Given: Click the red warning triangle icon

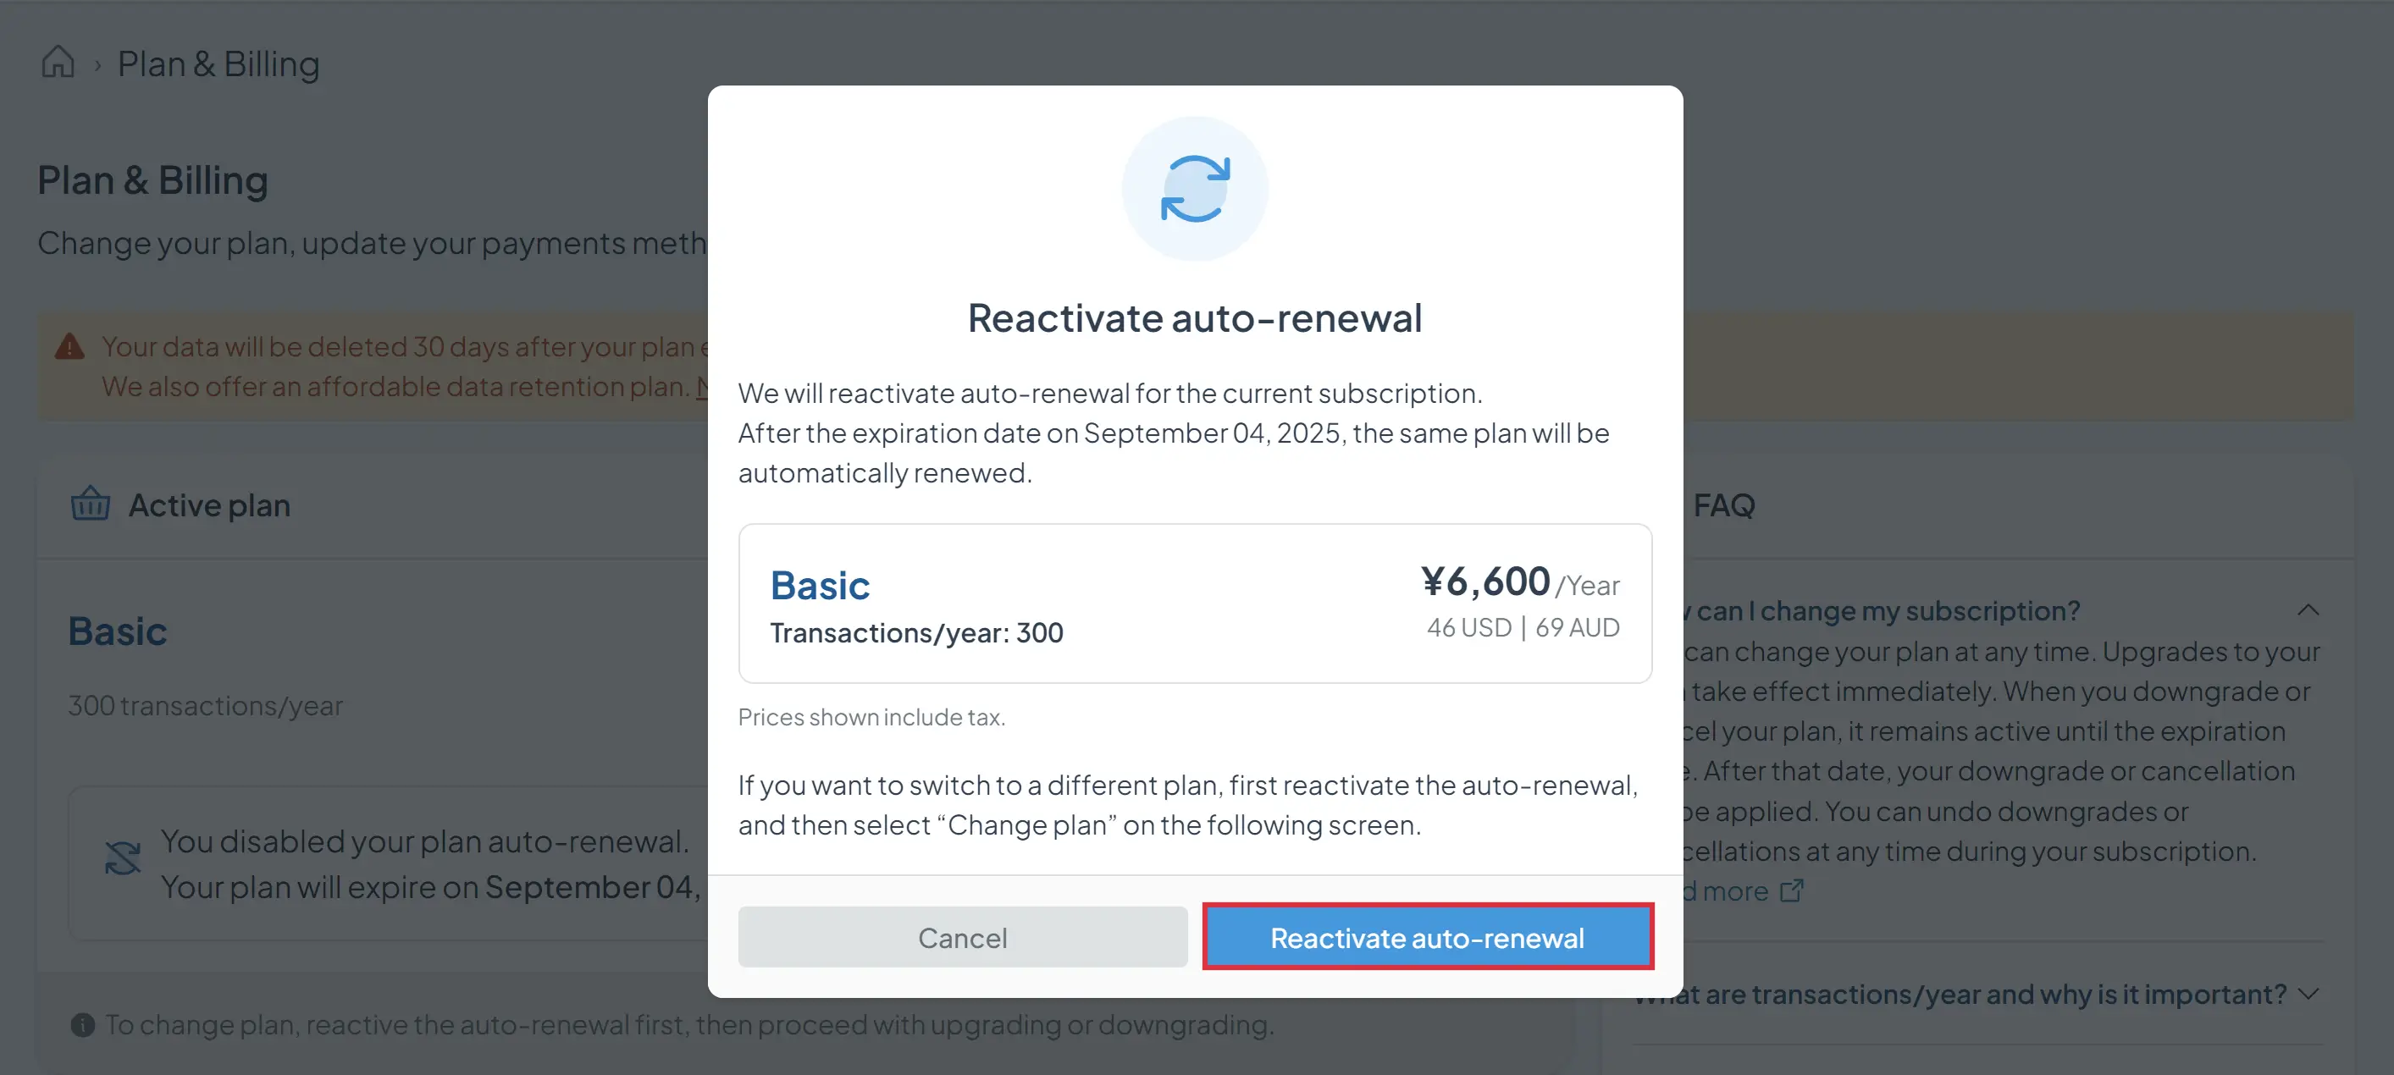Looking at the screenshot, I should coord(69,346).
